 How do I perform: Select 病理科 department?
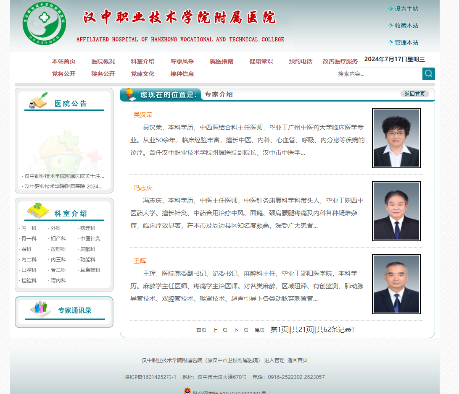88,228
